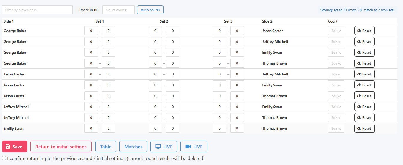
Task: Open the video camera LIVE view
Action: point(194,147)
